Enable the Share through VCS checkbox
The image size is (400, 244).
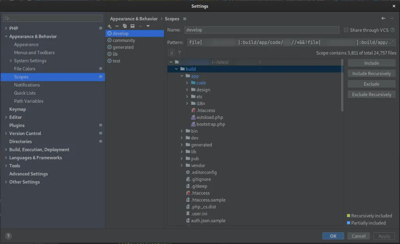(x=346, y=30)
